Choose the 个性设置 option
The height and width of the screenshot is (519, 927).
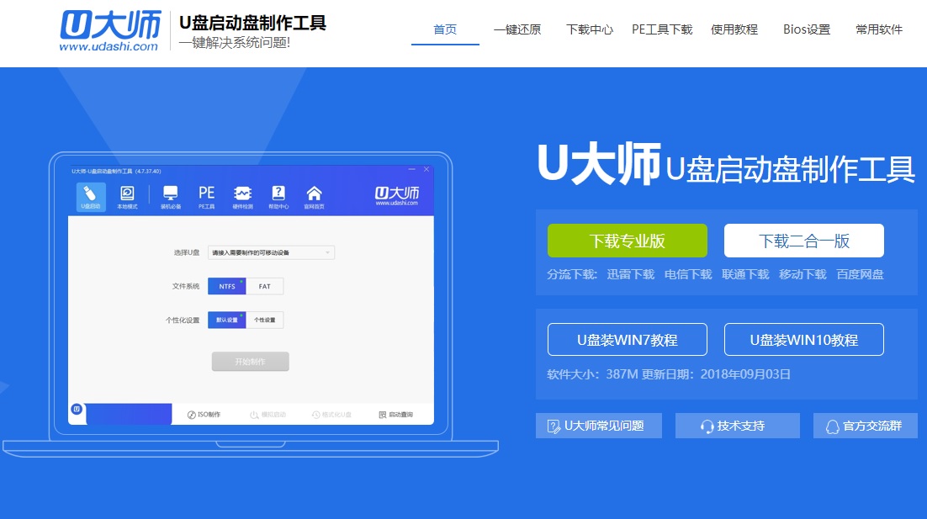264,320
